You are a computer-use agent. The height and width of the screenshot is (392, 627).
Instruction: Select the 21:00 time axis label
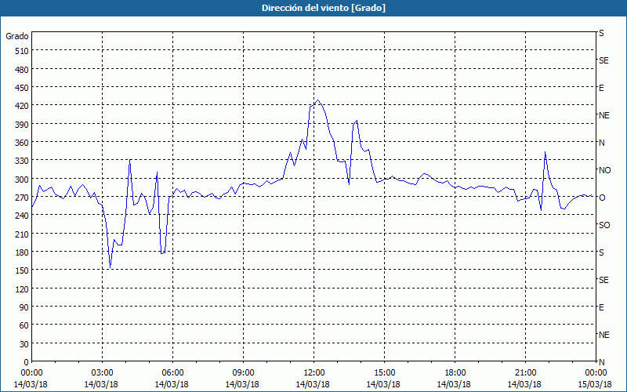[525, 373]
